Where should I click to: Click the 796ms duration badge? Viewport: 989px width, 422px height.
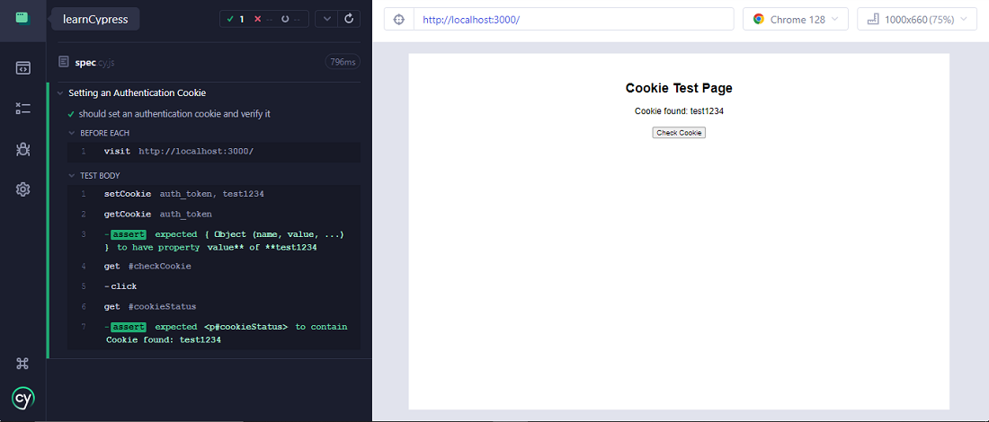[x=343, y=62]
